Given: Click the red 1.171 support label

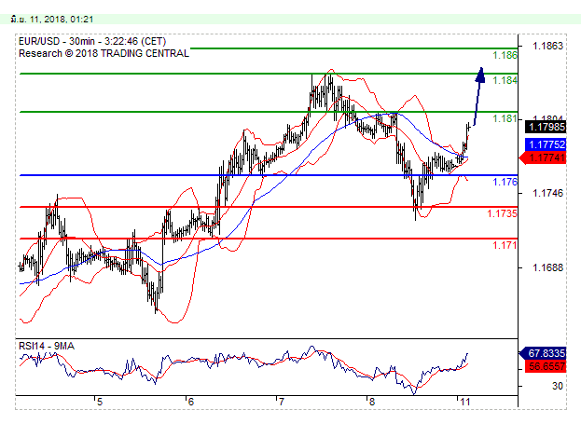Looking at the screenshot, I should click(x=505, y=245).
